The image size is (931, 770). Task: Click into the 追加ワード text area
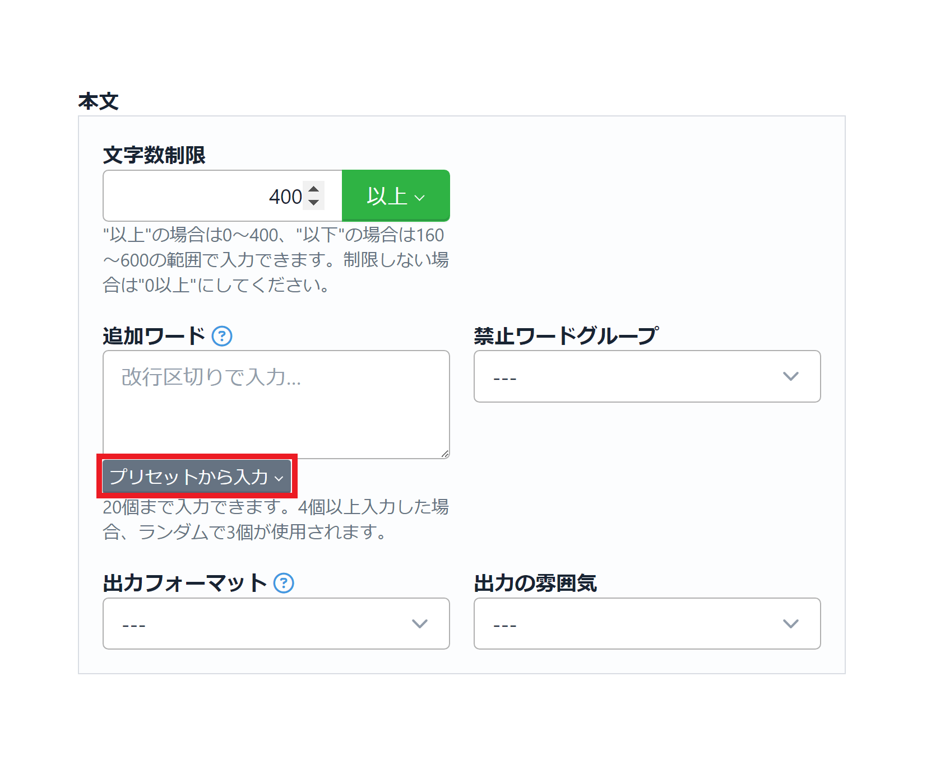[x=276, y=404]
